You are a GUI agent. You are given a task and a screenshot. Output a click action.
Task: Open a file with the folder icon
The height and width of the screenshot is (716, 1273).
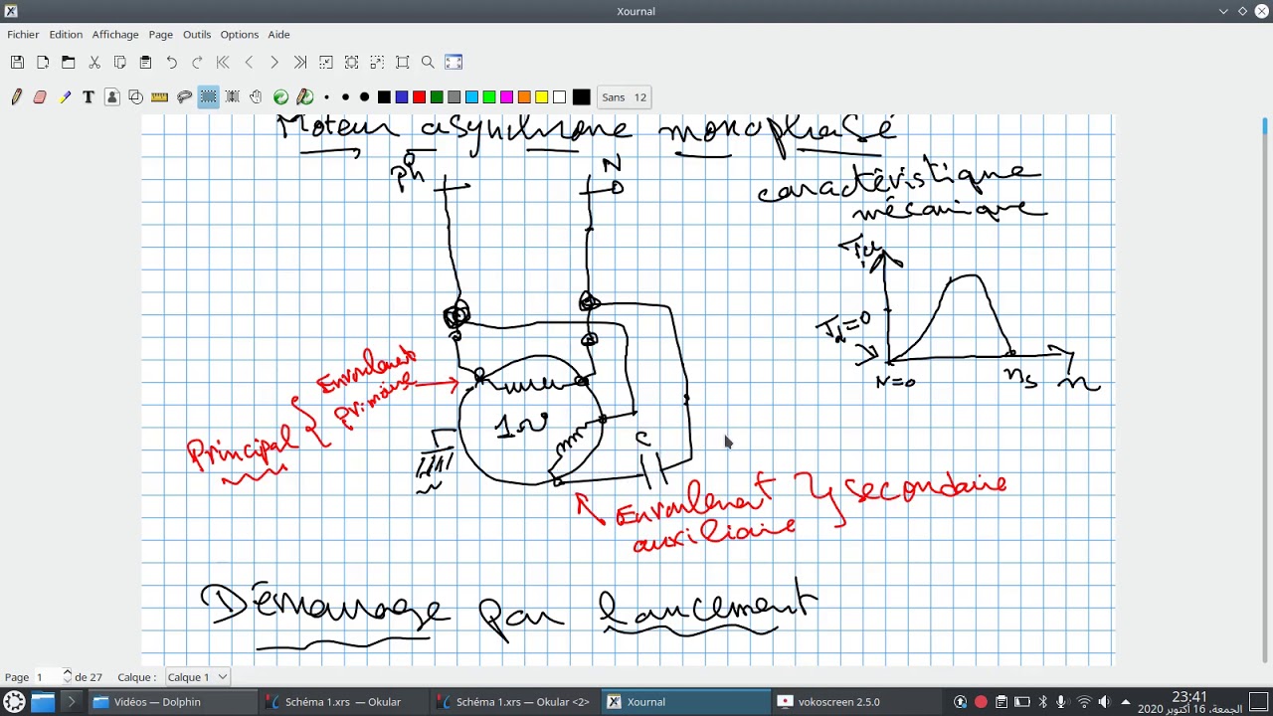click(x=69, y=63)
